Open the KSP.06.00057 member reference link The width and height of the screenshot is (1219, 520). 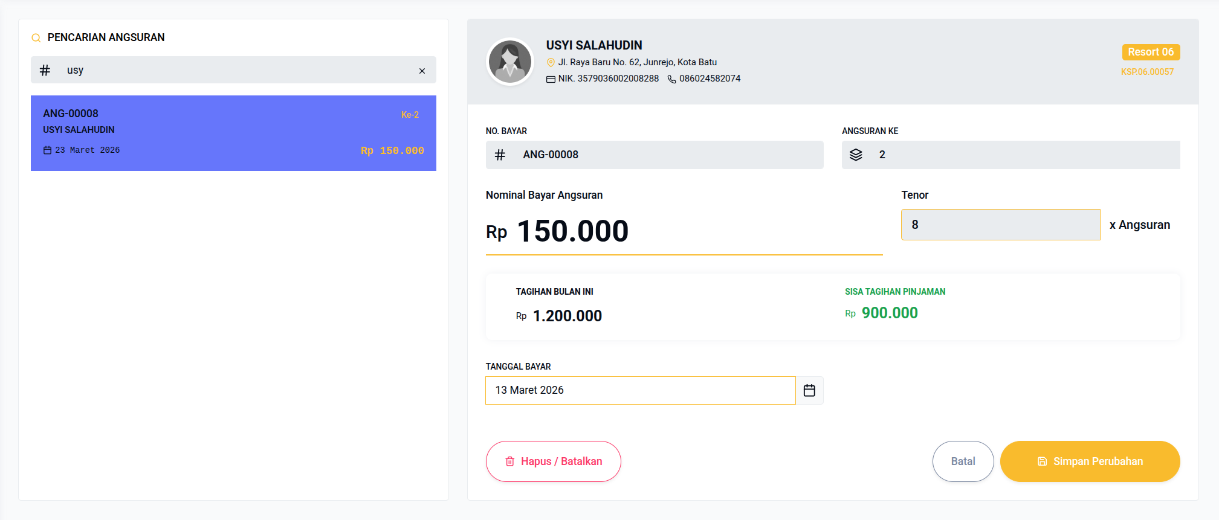pos(1149,71)
